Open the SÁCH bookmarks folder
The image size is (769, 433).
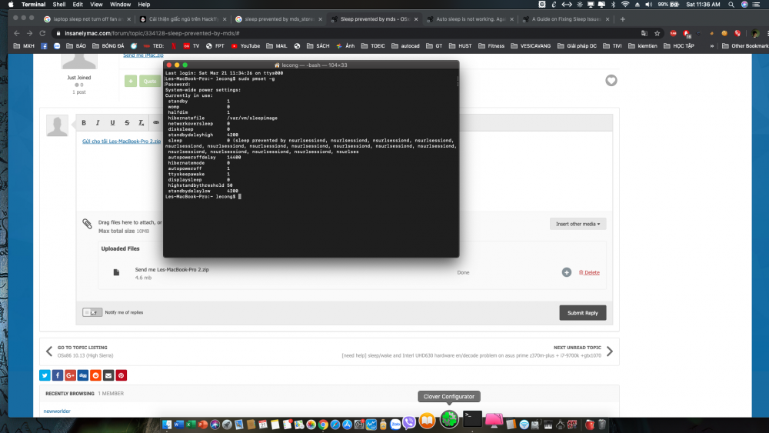318,46
